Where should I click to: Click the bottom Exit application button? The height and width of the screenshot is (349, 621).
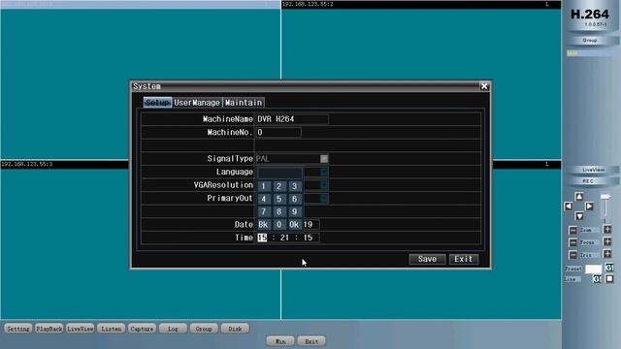[x=311, y=341]
